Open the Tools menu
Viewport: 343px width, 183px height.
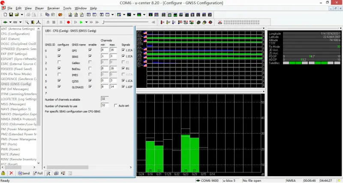click(67, 8)
